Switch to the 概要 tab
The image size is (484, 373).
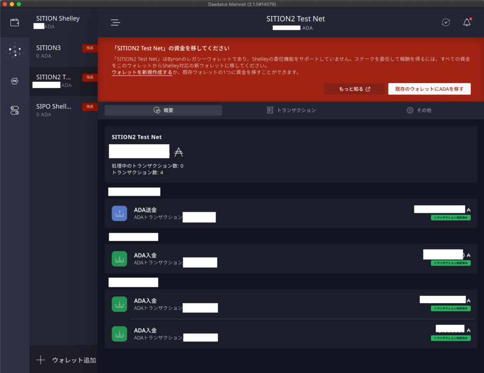coord(163,110)
